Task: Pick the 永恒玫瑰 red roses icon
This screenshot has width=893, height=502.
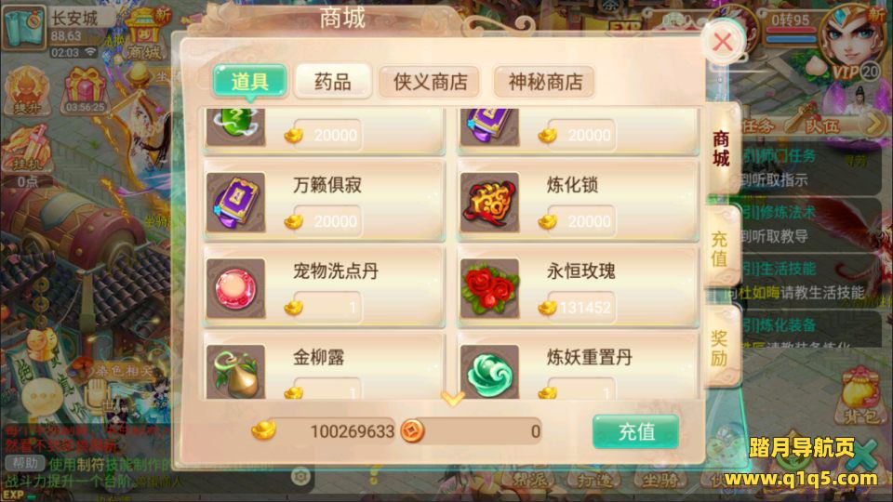Action: (x=490, y=288)
